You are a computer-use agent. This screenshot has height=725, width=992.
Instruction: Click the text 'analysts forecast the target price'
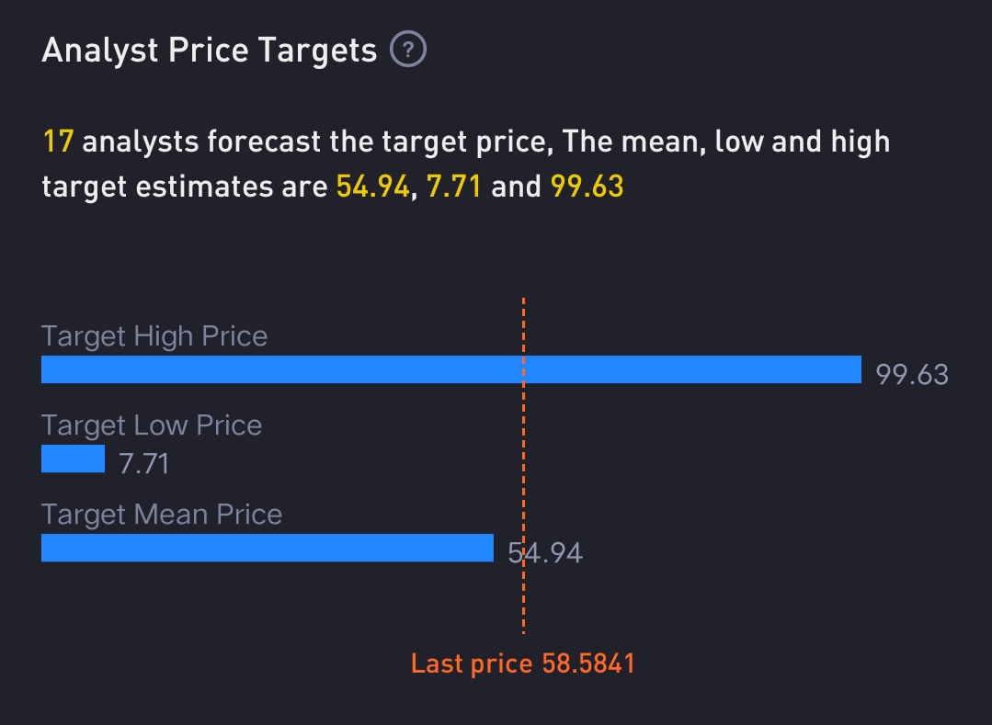coord(317,142)
